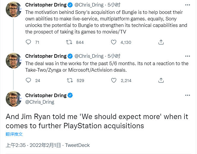
Task: Open more options on the first tweet
Action: point(187,5)
